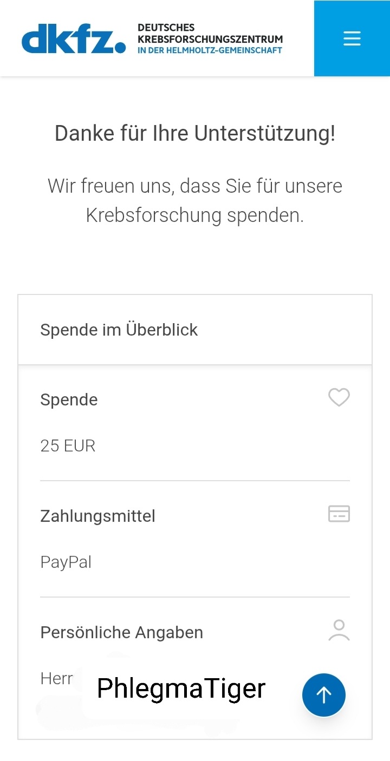This screenshot has width=390, height=761.
Task: Open the hamburger menu
Action: pos(352,38)
